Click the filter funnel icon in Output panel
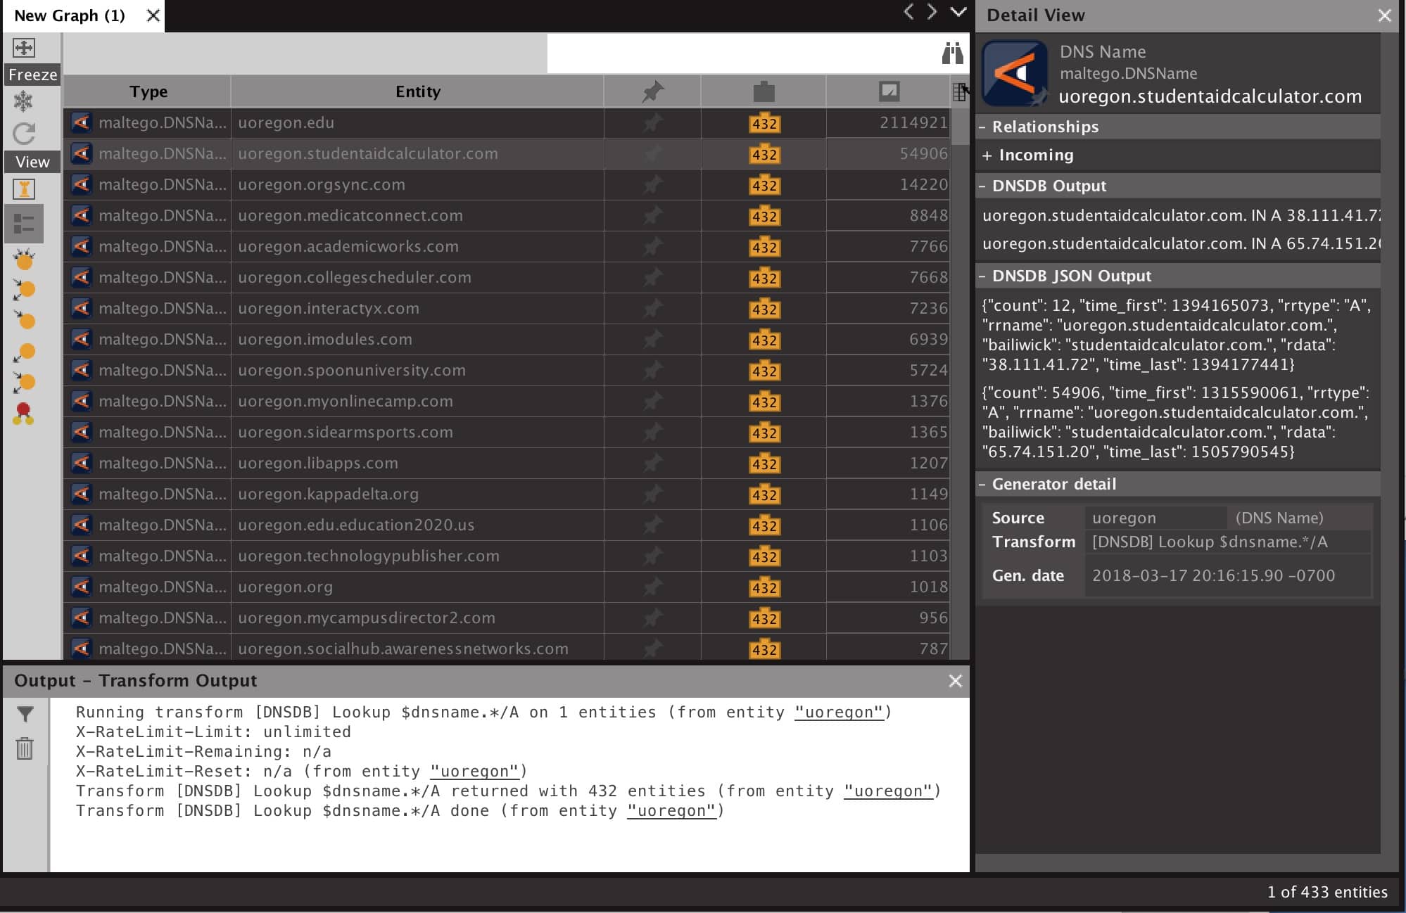This screenshot has height=913, width=1406. coord(25,714)
